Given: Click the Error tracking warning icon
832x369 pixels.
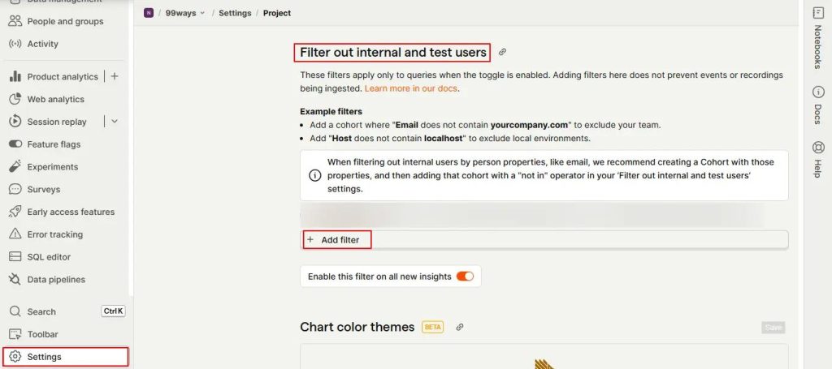Looking at the screenshot, I should (x=15, y=234).
